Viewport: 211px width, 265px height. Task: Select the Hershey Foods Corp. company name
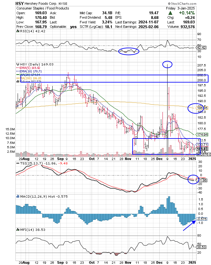tap(41, 3)
